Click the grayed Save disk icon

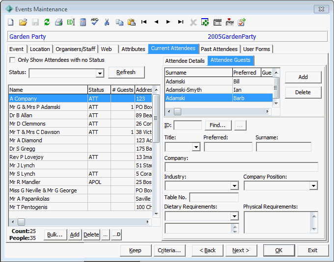(35, 22)
